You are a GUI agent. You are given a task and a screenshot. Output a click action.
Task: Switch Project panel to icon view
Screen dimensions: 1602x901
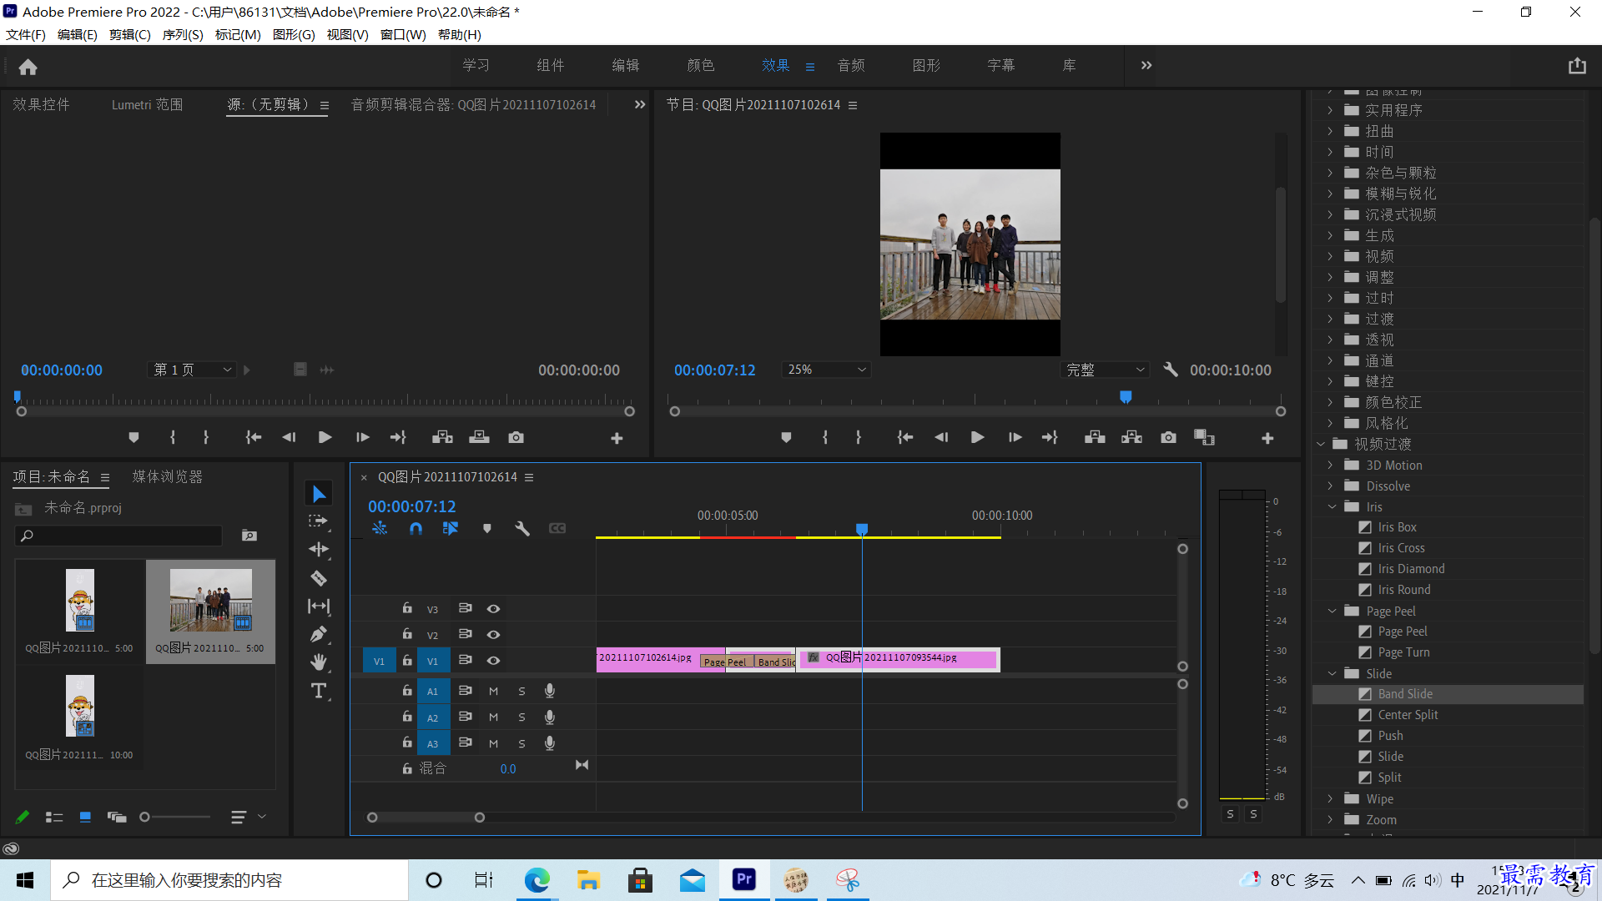(x=85, y=818)
